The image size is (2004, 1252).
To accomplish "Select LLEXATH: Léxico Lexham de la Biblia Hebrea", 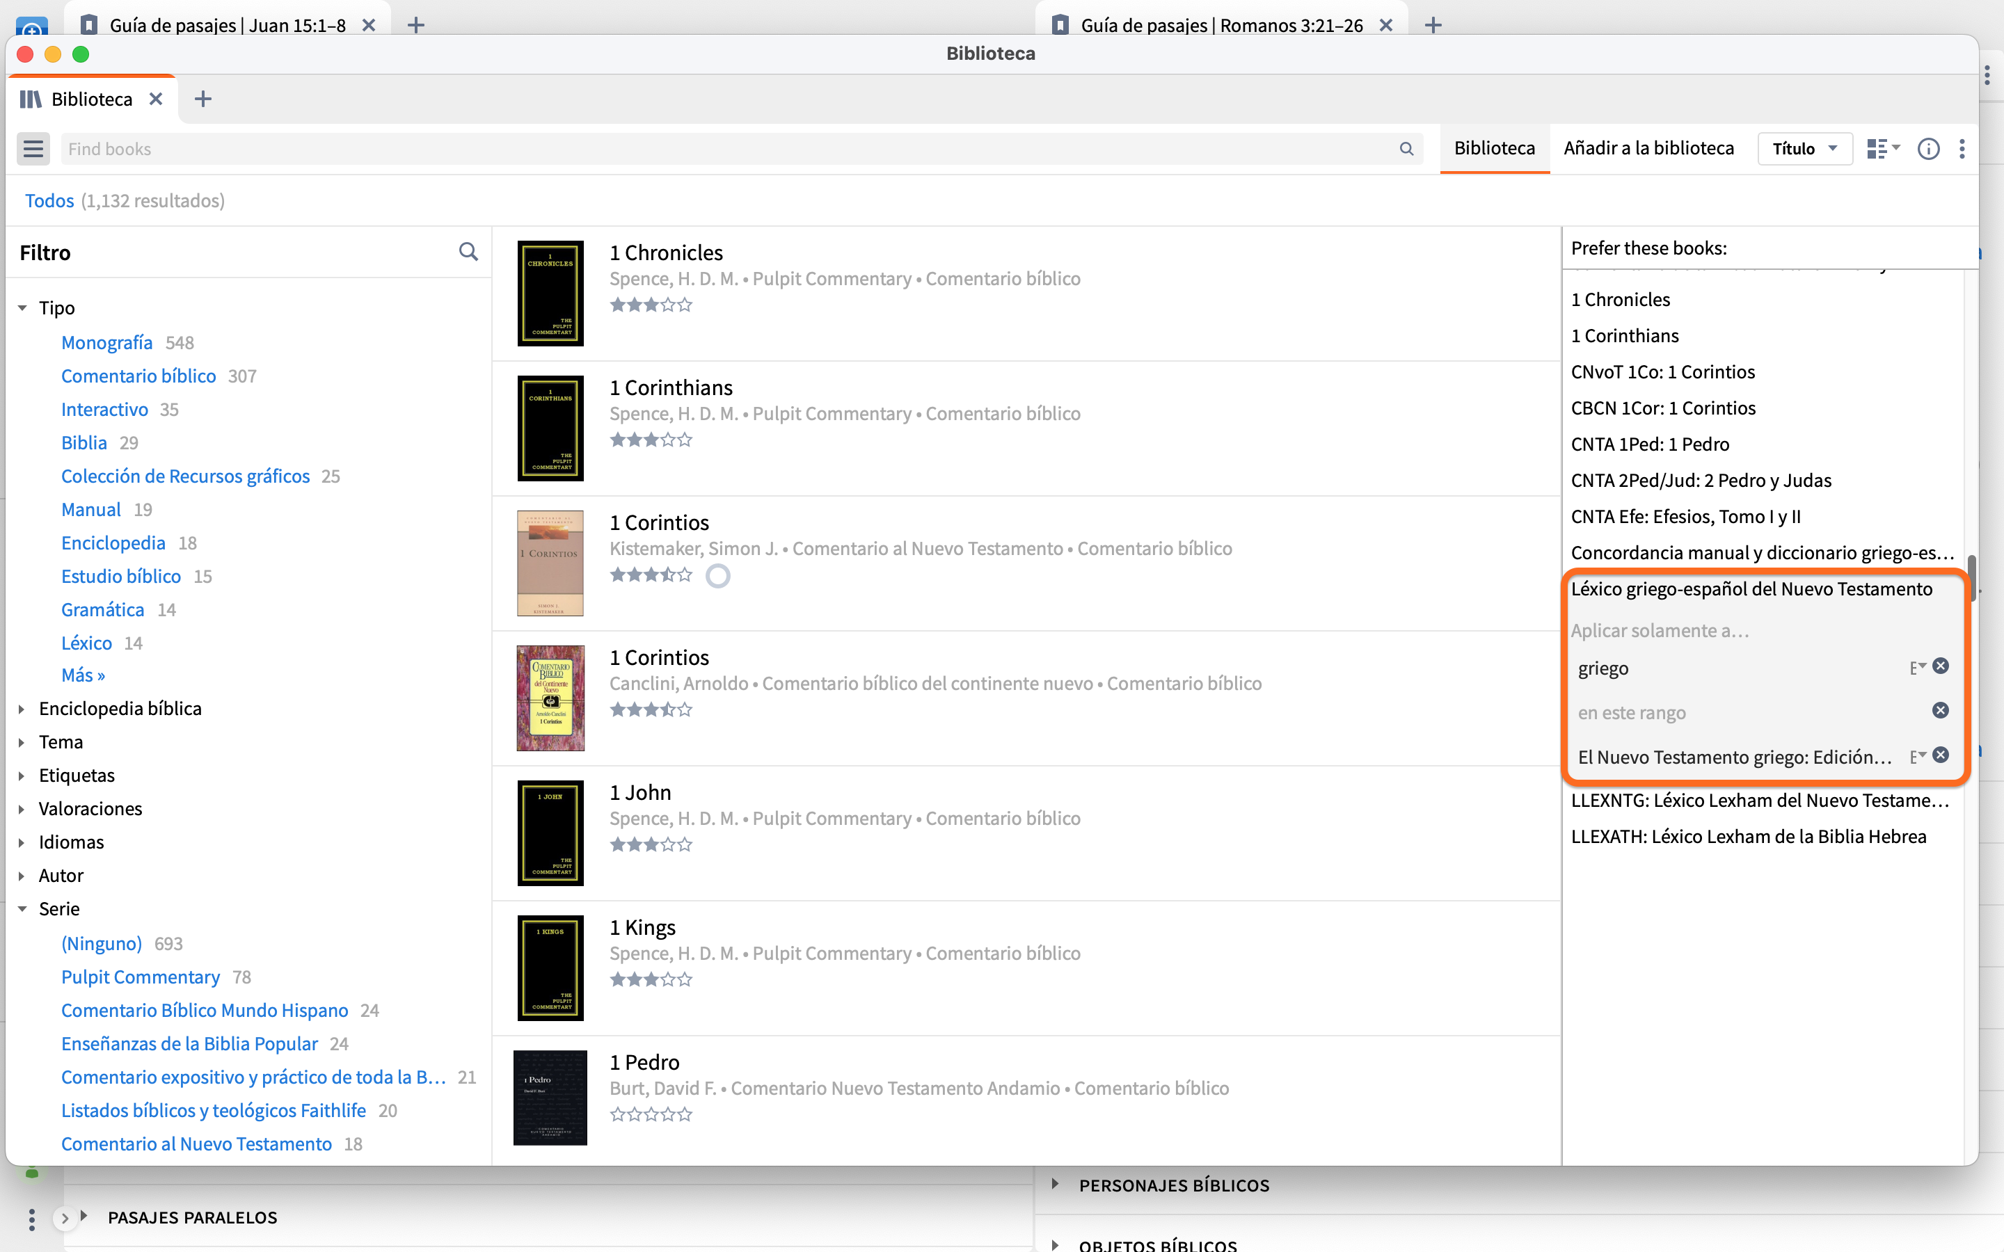I will (x=1748, y=836).
